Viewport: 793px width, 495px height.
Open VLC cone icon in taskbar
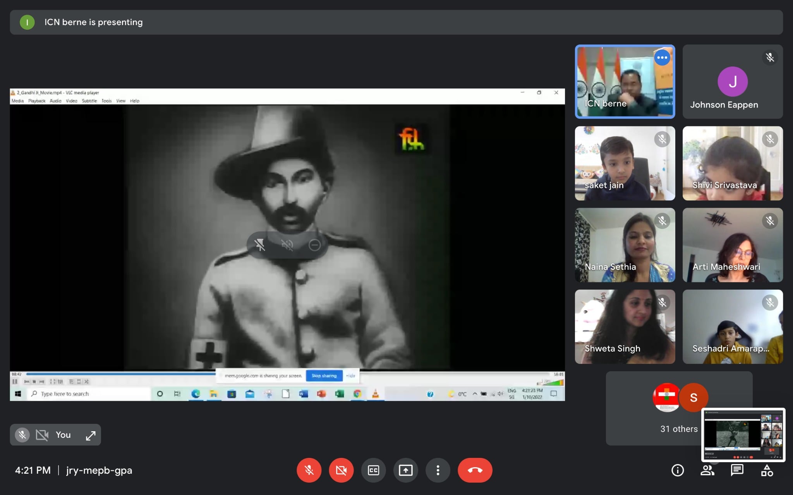(375, 394)
